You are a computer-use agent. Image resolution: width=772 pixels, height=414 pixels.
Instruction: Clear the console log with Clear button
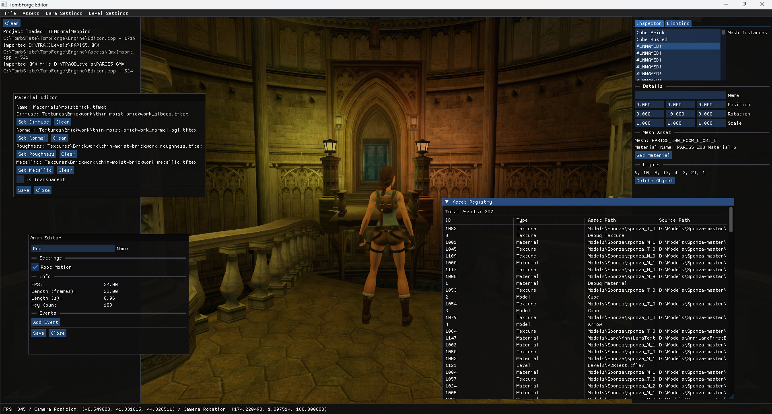pos(12,23)
